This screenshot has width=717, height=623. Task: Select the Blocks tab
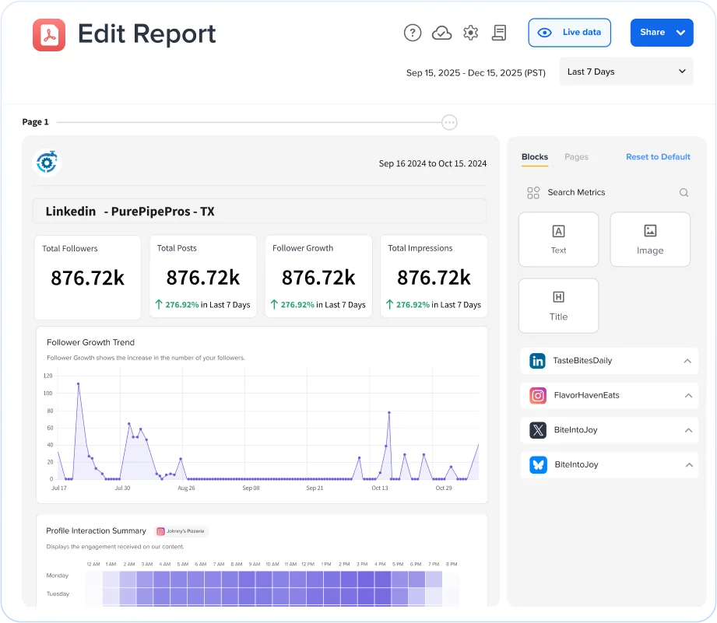tap(534, 156)
